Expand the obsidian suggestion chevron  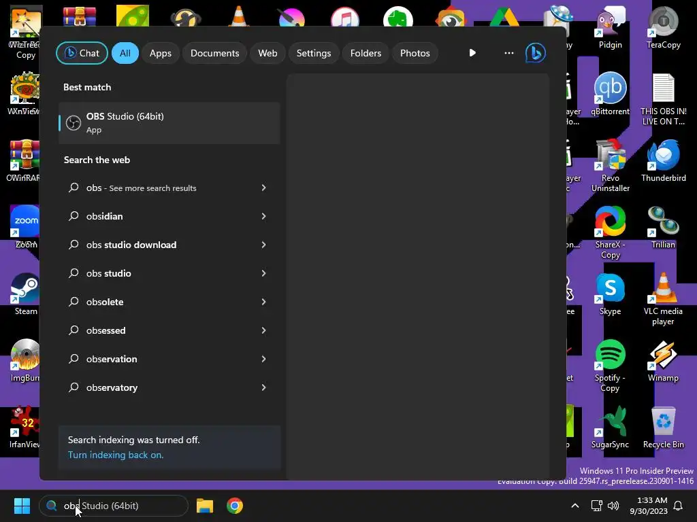point(263,216)
